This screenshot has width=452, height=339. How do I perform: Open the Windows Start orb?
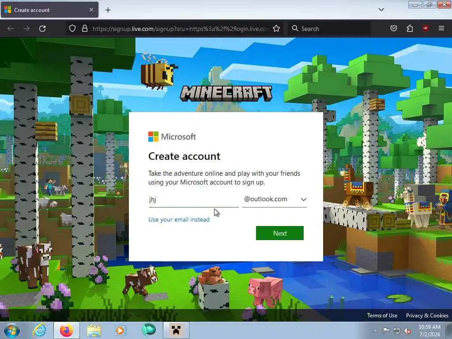(12, 330)
